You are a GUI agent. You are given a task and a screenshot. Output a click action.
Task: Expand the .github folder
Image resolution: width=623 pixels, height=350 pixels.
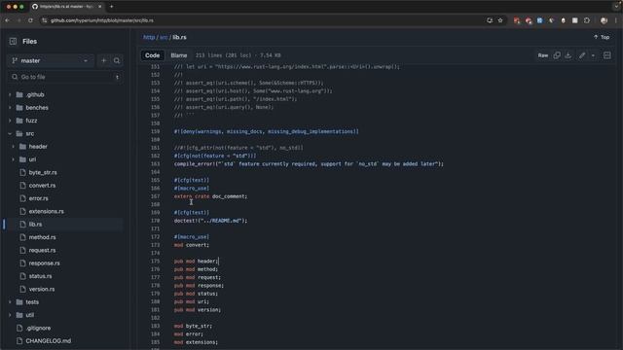pos(10,95)
